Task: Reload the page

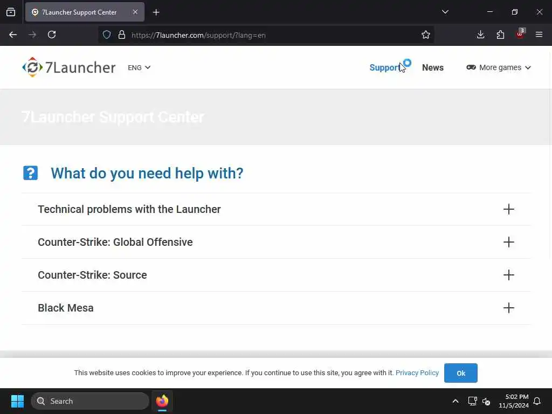Action: 52,34
